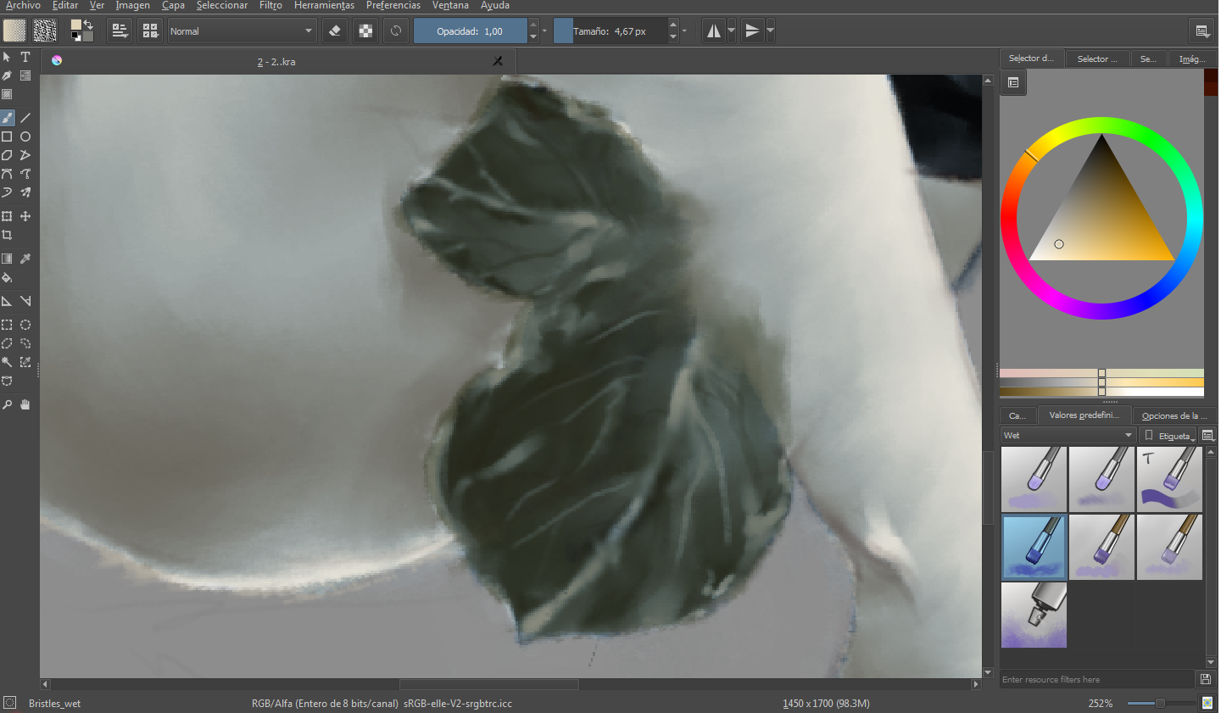Switch to the Opciones de la herramienta tab
This screenshot has height=713, width=1221.
1174,415
